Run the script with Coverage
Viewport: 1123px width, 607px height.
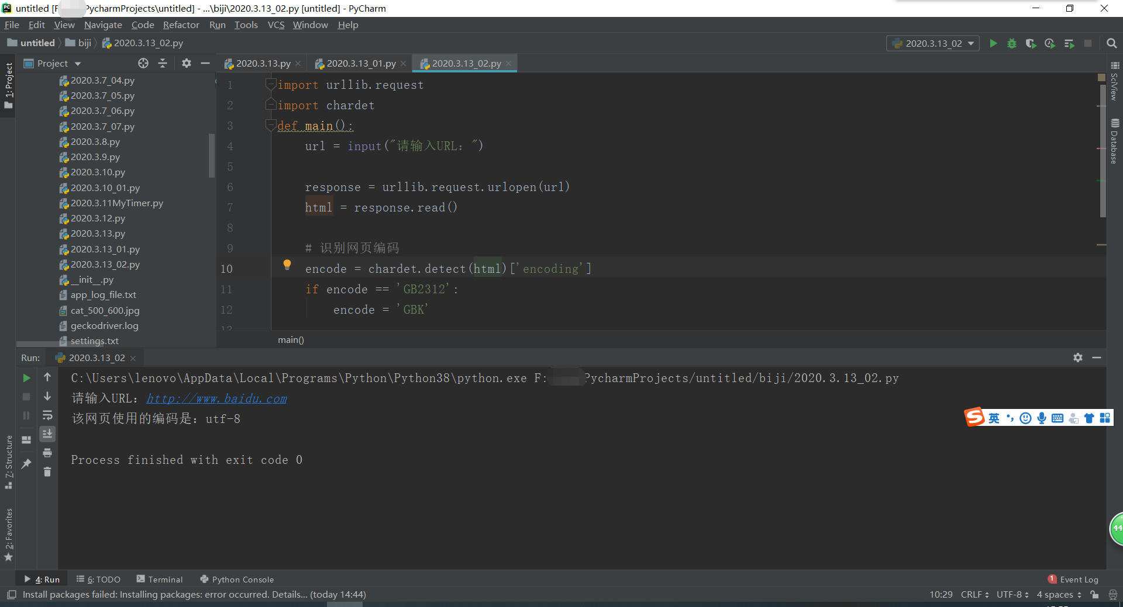point(1031,43)
